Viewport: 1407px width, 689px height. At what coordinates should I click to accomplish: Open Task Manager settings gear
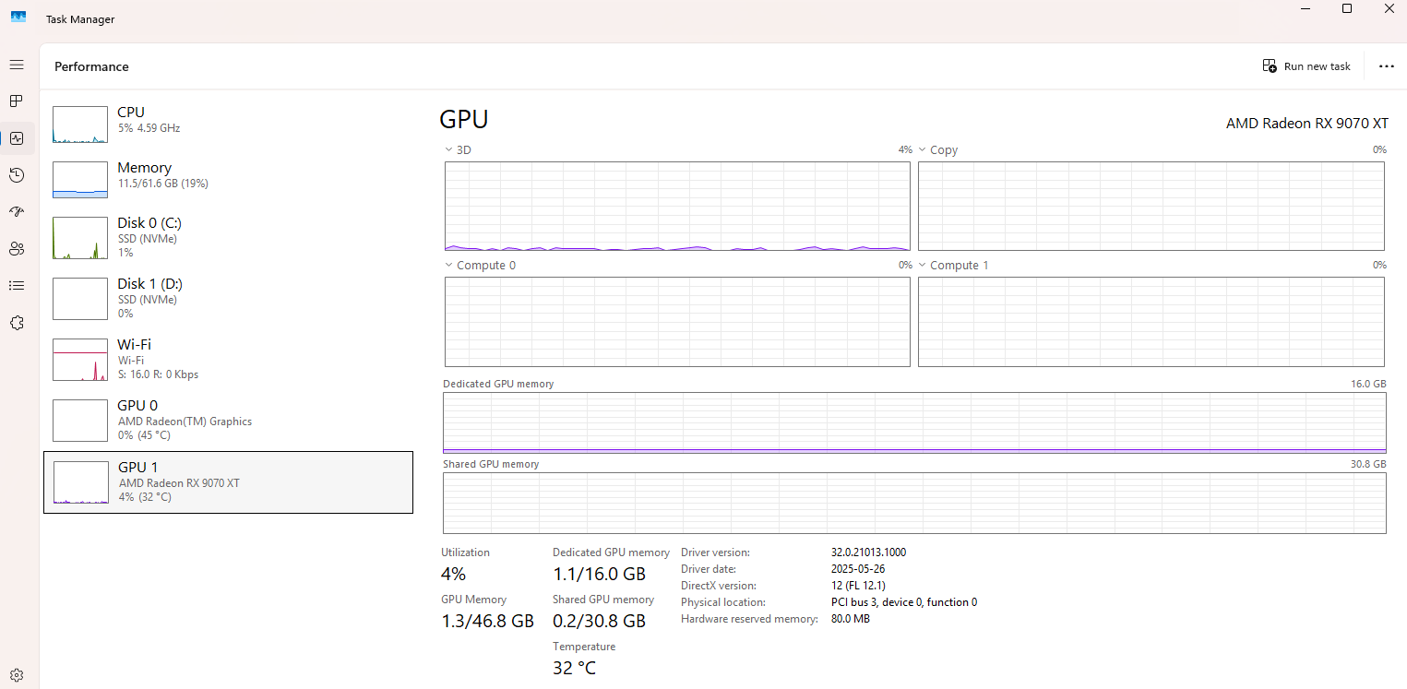point(17,675)
